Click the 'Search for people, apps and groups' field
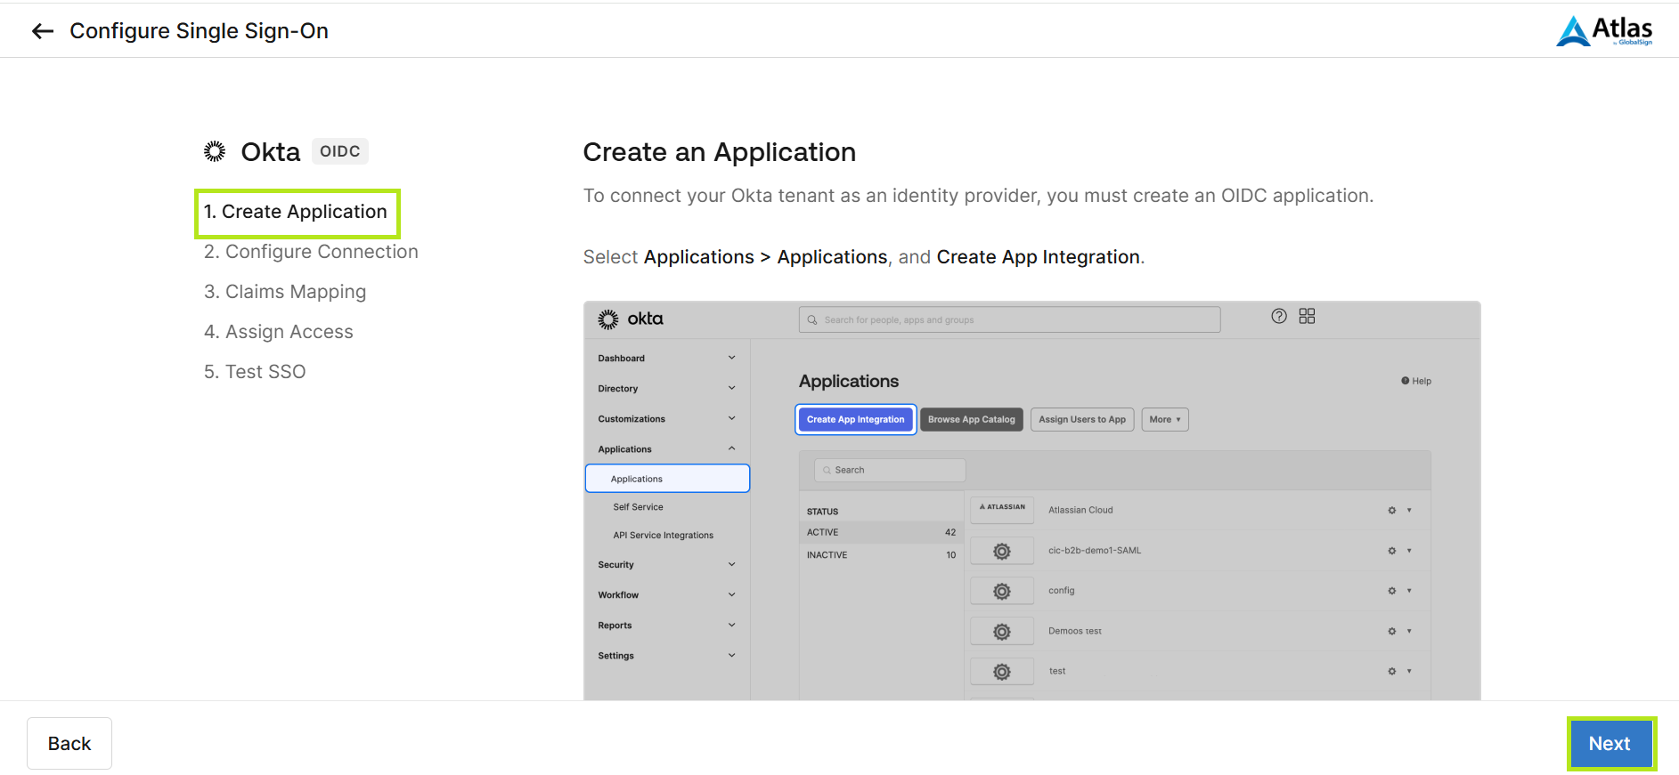This screenshot has height=775, width=1679. [x=1009, y=319]
